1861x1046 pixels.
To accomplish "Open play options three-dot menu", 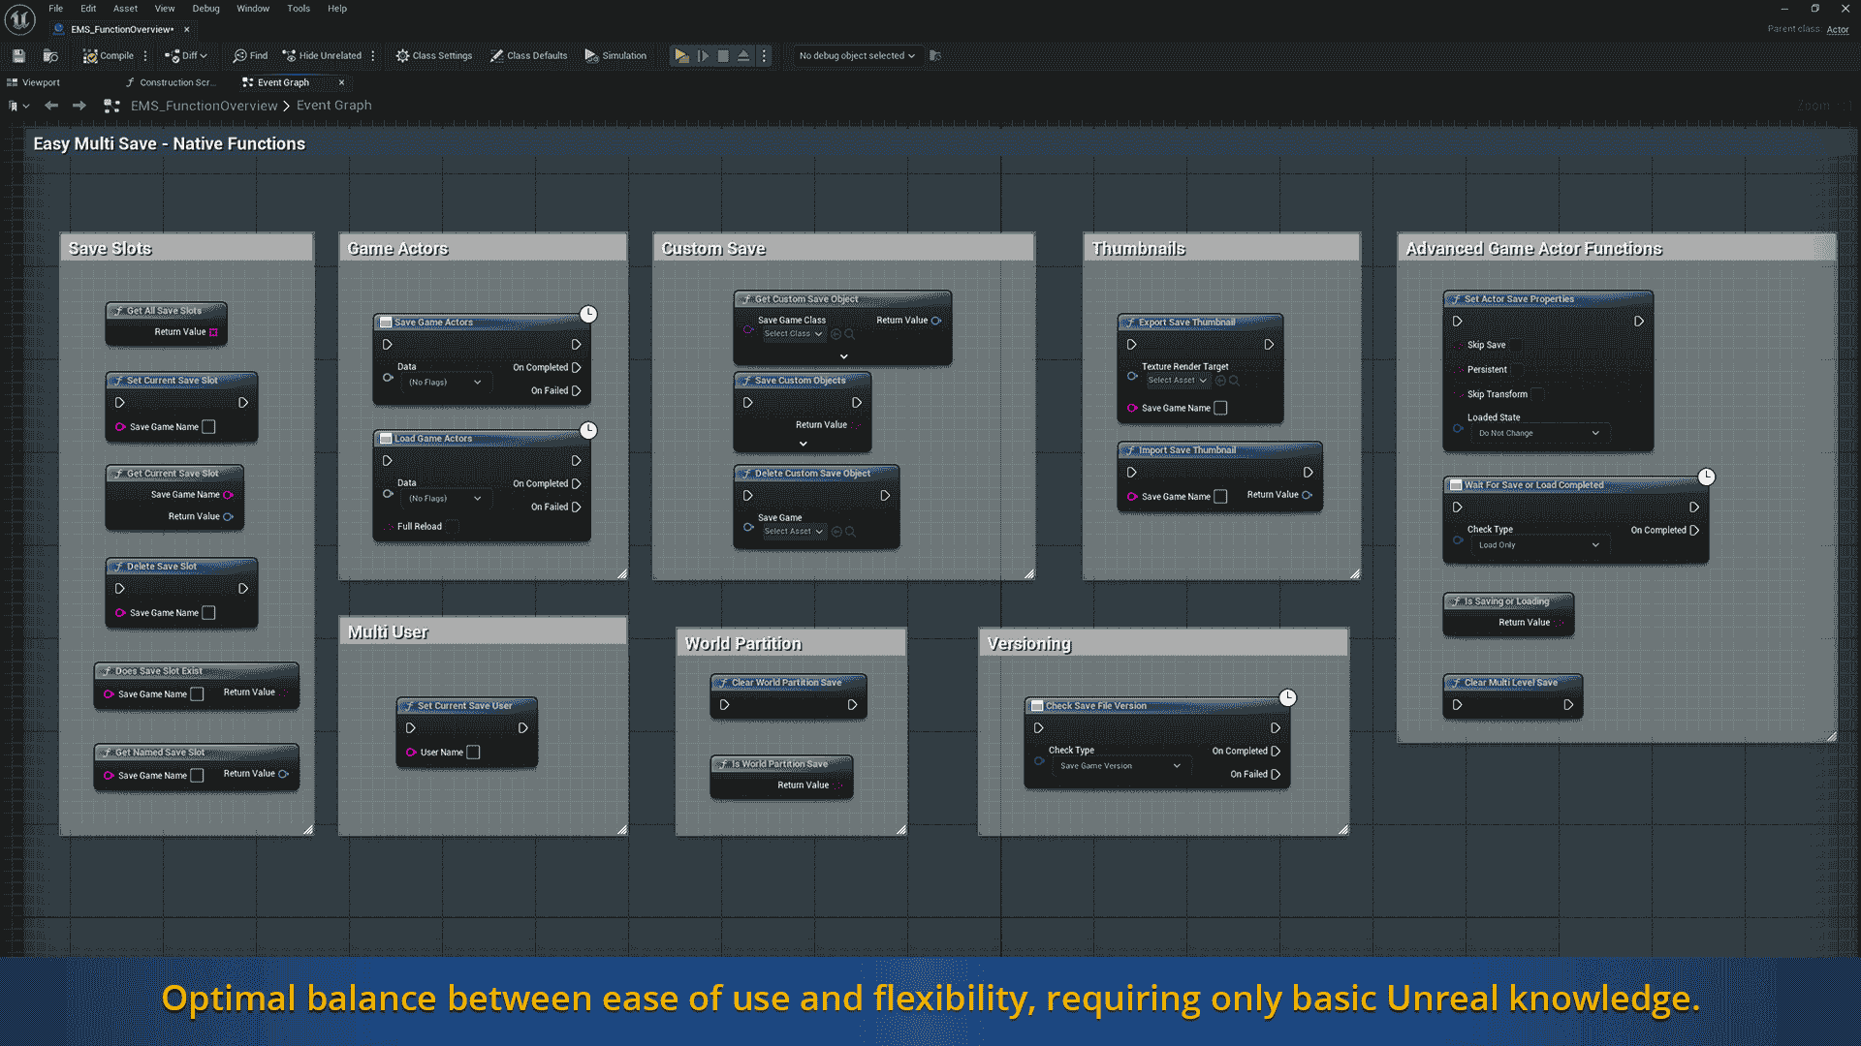I will tap(764, 56).
